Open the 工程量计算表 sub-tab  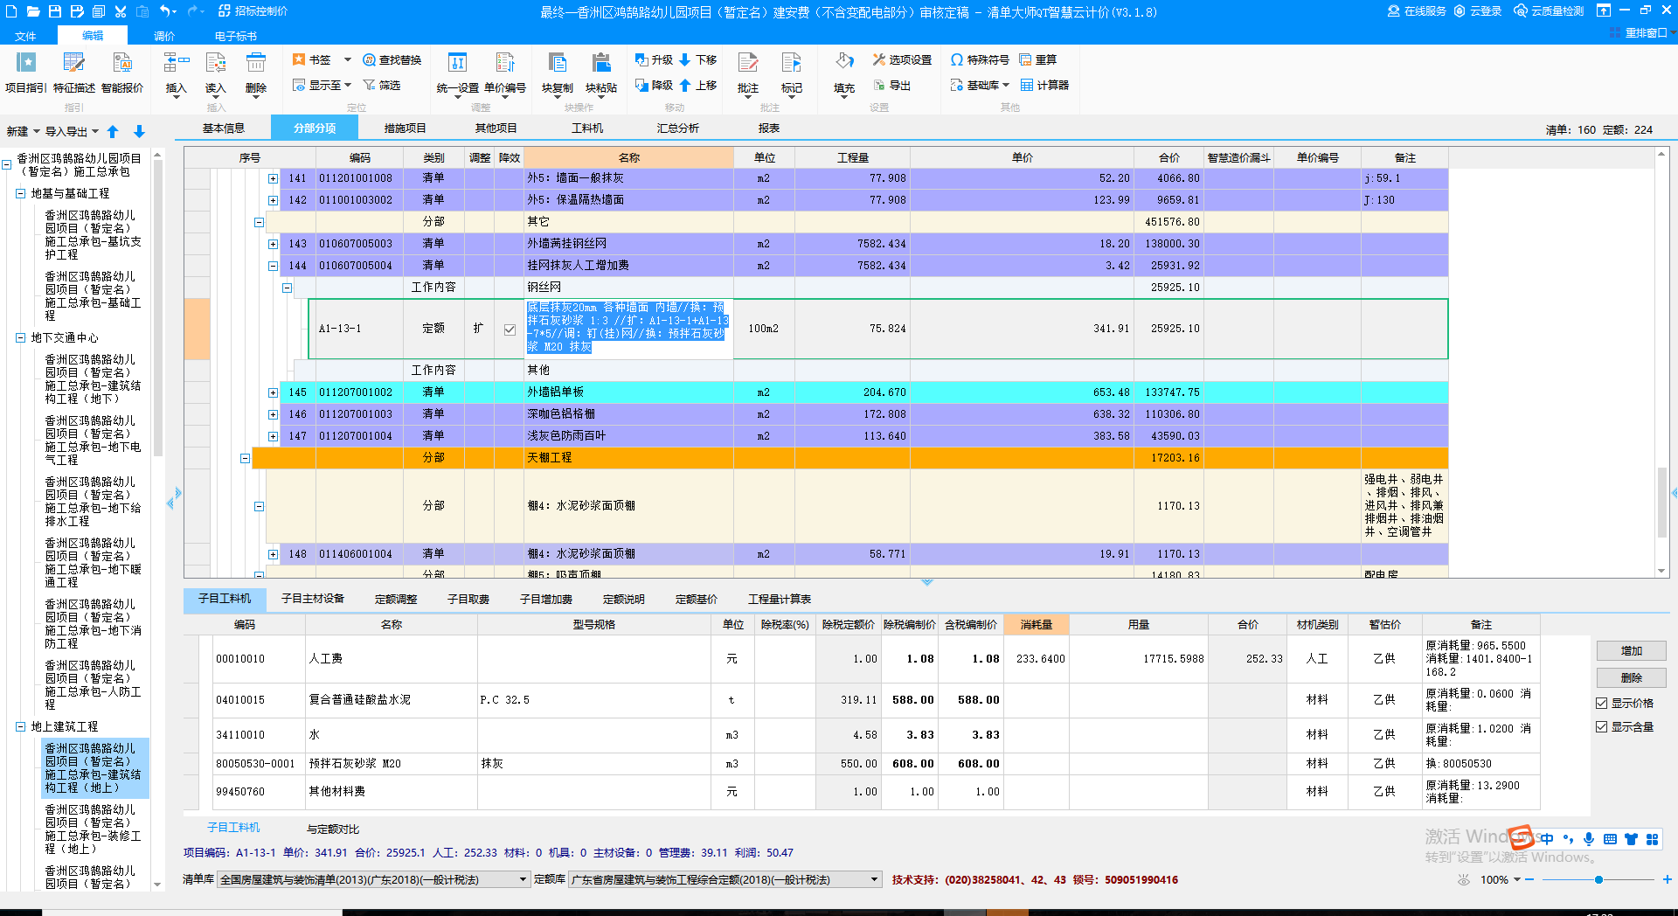click(780, 599)
